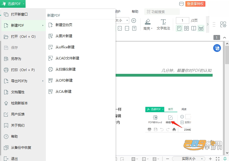Toggle fullscreen mode icon
Image resolution: width=229 pixels, height=161 pixels.
pos(218,159)
